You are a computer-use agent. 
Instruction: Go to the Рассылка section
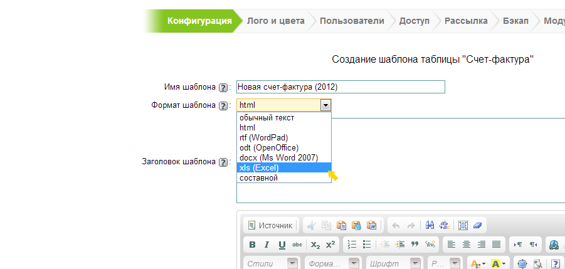(466, 21)
